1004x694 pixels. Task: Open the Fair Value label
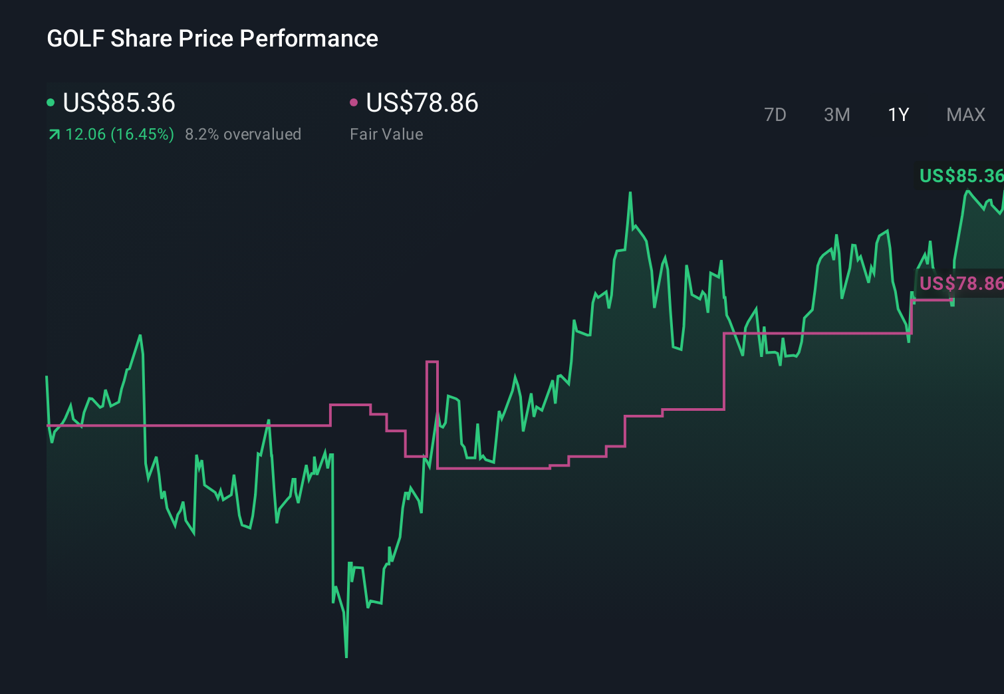[x=386, y=134]
